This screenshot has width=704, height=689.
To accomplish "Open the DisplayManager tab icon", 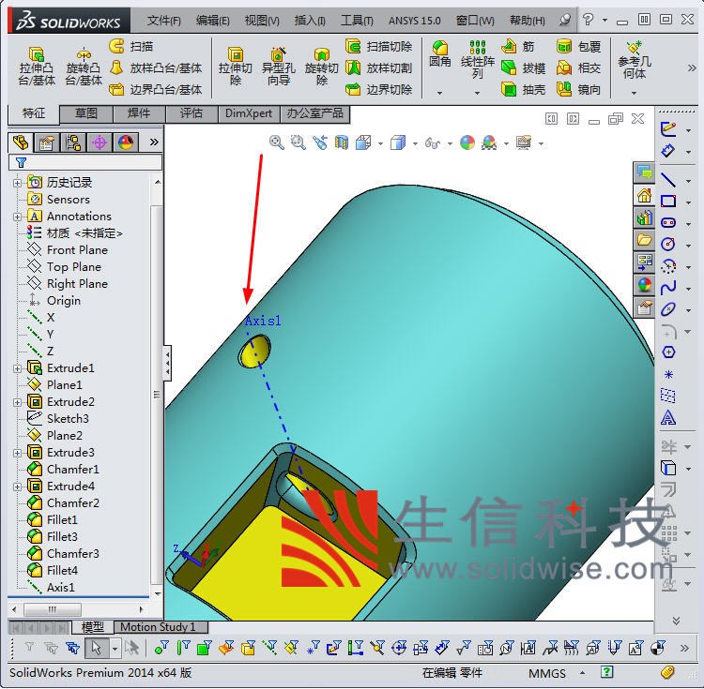I will tap(125, 143).
